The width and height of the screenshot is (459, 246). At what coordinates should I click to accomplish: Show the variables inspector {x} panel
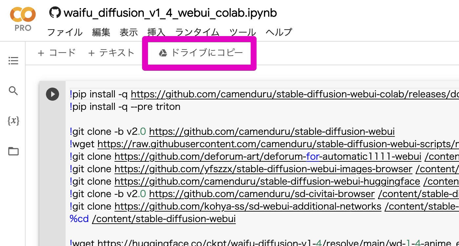(13, 121)
